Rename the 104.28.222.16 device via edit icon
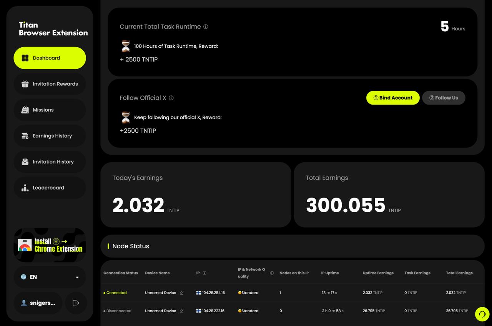 [x=181, y=311]
